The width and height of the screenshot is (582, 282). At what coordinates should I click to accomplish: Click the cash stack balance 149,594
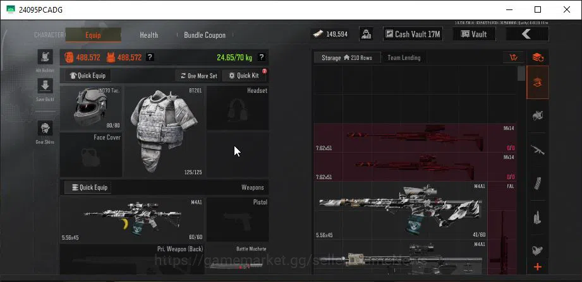[x=330, y=34]
